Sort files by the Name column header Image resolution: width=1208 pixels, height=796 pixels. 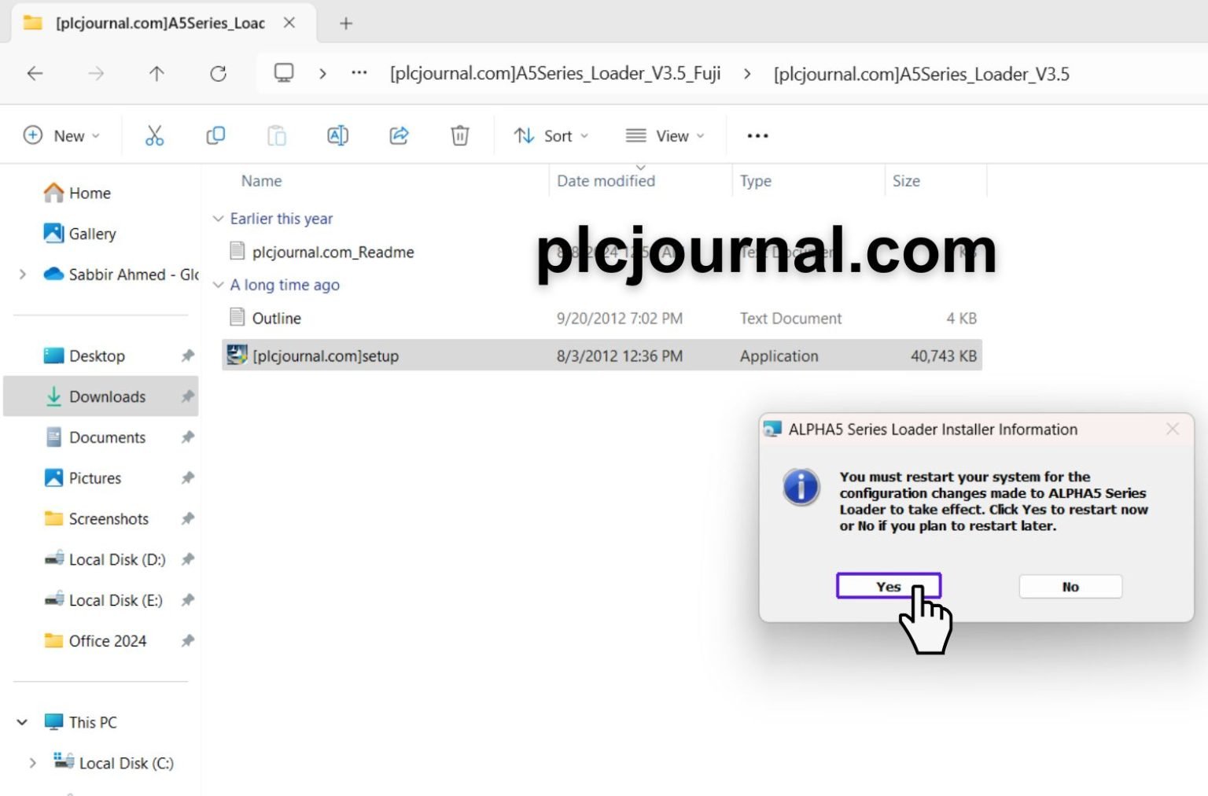(x=261, y=181)
